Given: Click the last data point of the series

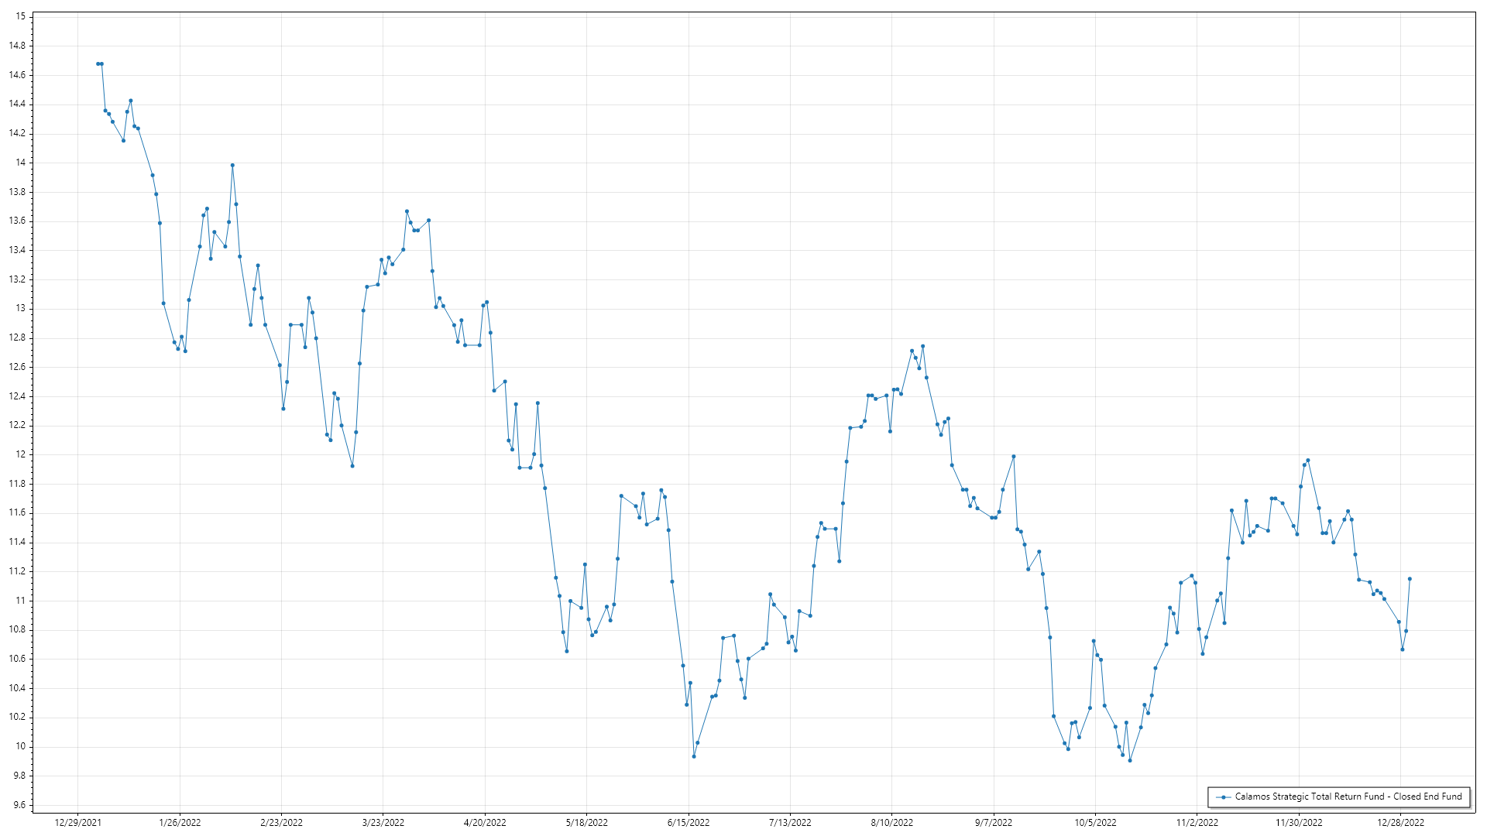Looking at the screenshot, I should [1410, 579].
